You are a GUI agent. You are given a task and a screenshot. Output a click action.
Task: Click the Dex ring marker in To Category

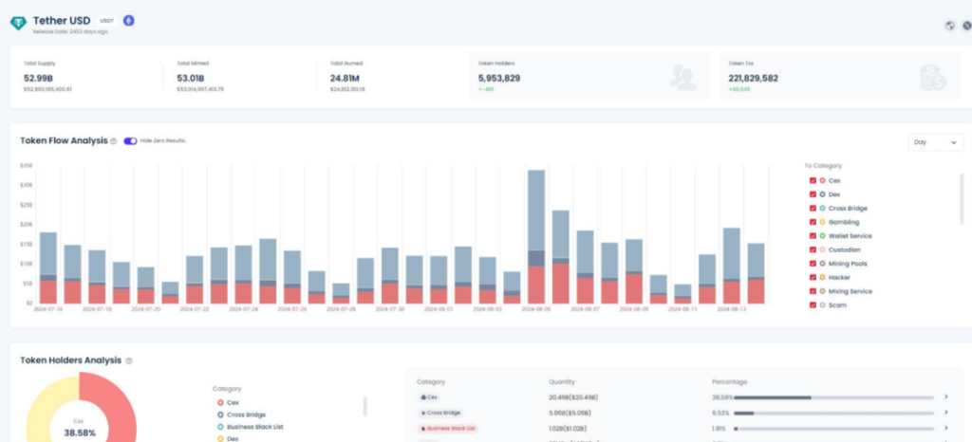[x=823, y=194]
